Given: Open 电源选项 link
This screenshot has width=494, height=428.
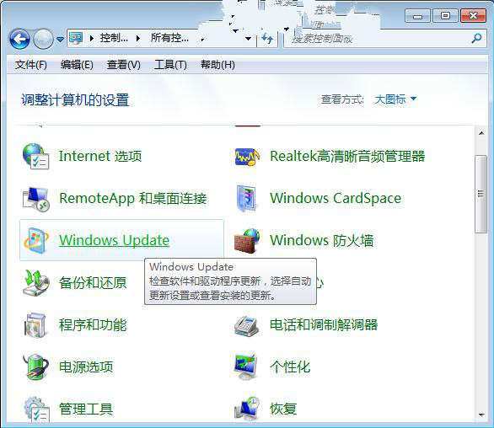Looking at the screenshot, I should [x=86, y=366].
